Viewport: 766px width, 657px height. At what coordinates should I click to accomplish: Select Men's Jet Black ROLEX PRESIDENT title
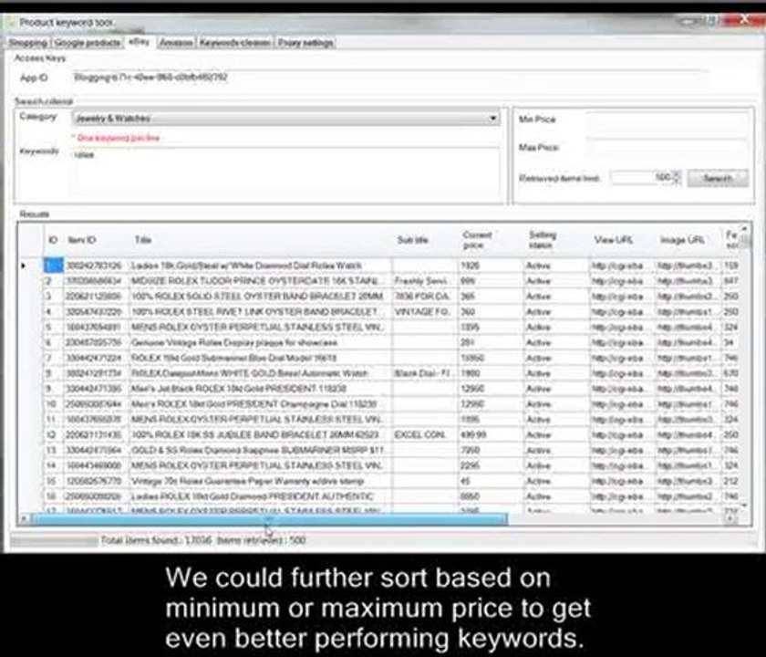(261, 389)
